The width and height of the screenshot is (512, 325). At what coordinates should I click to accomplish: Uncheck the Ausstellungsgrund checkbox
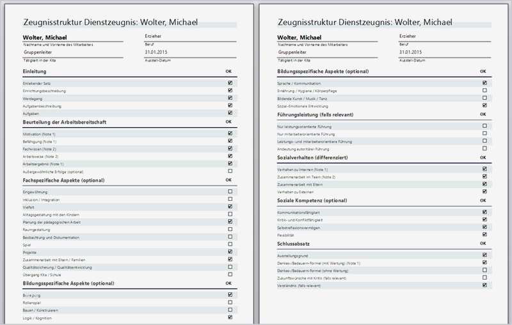tap(484, 255)
